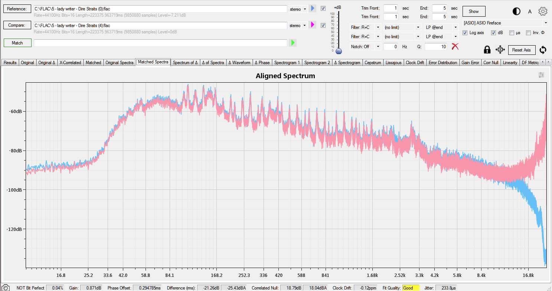
Task: Open the Gain Error tab
Action: [470, 63]
